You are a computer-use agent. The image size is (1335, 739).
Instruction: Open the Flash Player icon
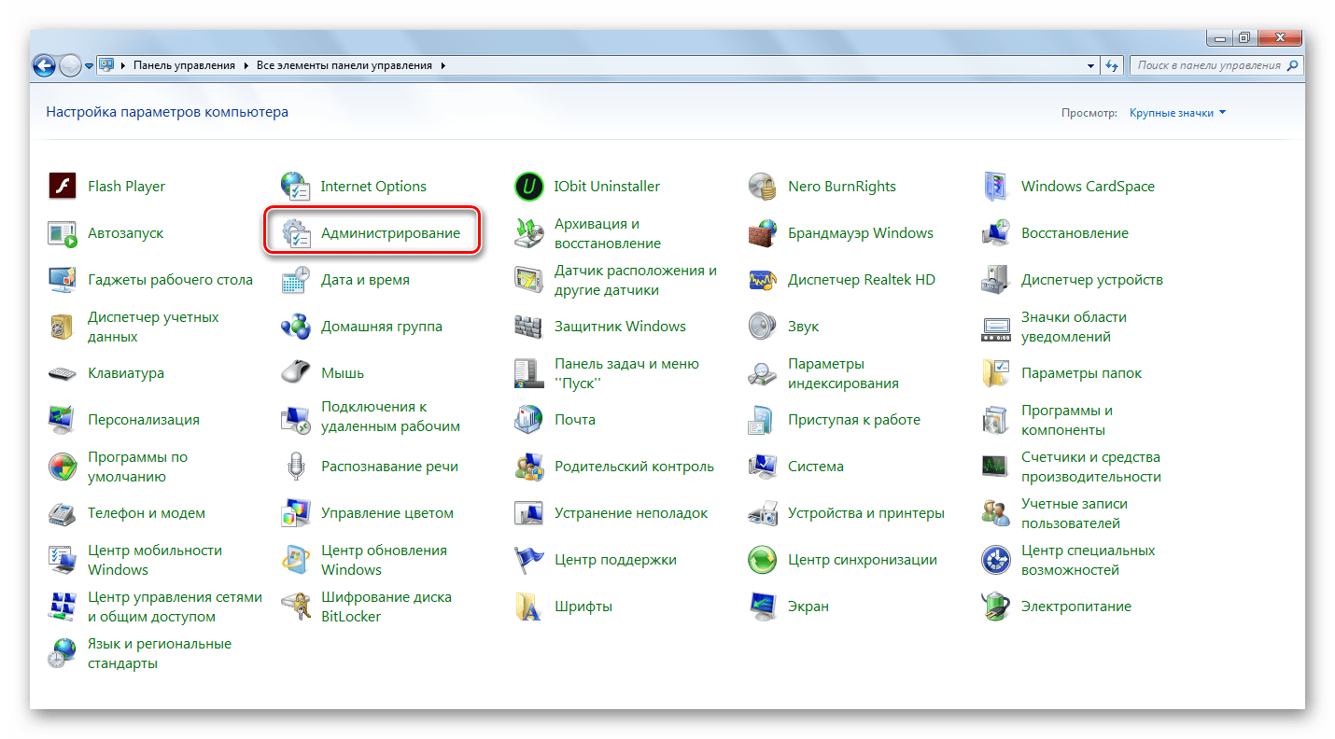click(x=63, y=187)
